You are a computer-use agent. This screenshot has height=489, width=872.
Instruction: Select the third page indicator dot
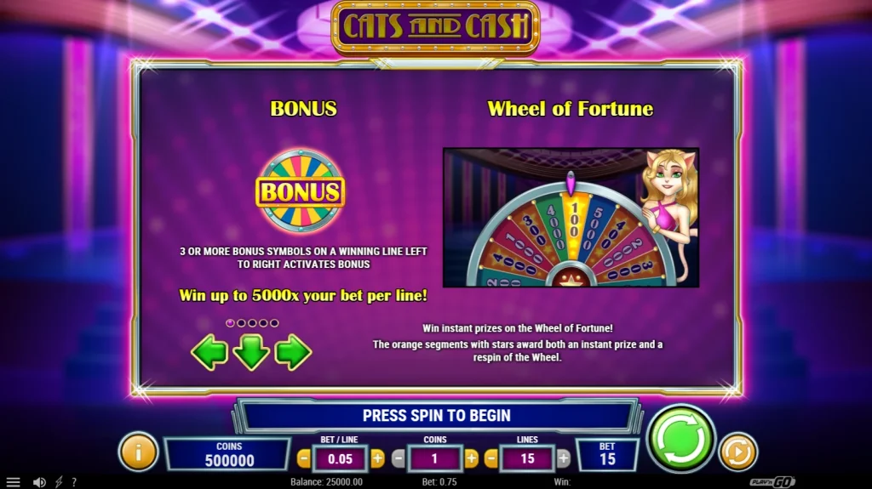(252, 323)
